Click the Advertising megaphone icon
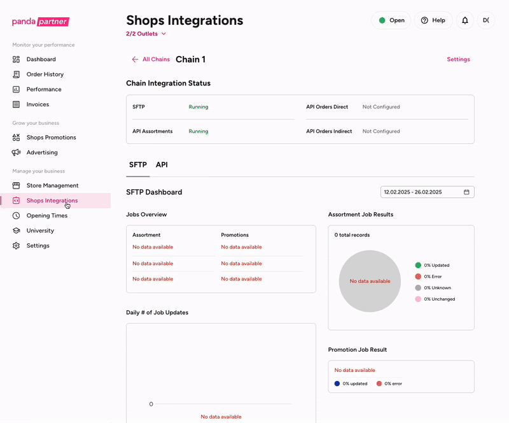 [17, 153]
